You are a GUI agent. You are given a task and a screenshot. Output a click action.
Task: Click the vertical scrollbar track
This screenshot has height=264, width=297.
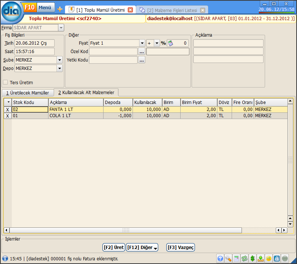pyautogui.click(x=290, y=160)
